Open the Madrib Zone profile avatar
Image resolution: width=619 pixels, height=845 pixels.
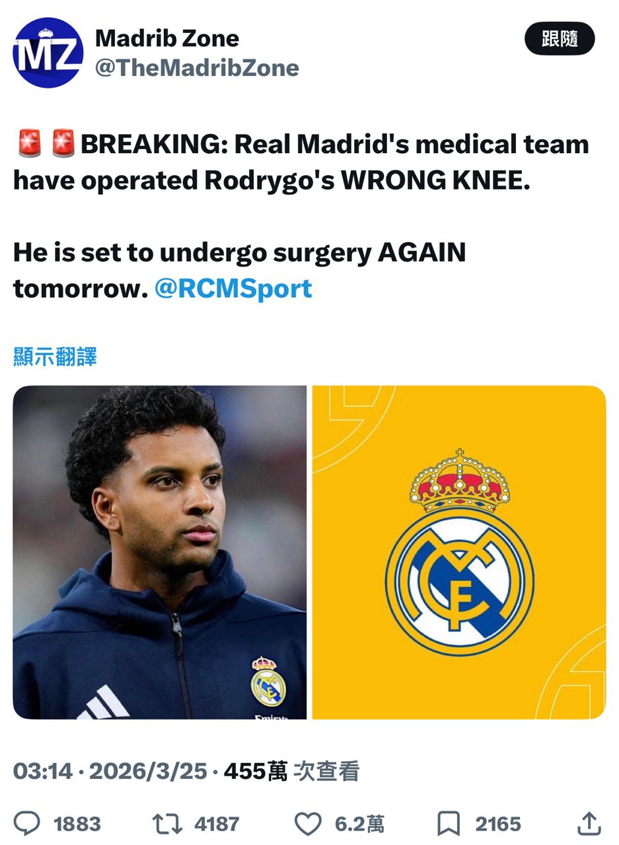48,53
